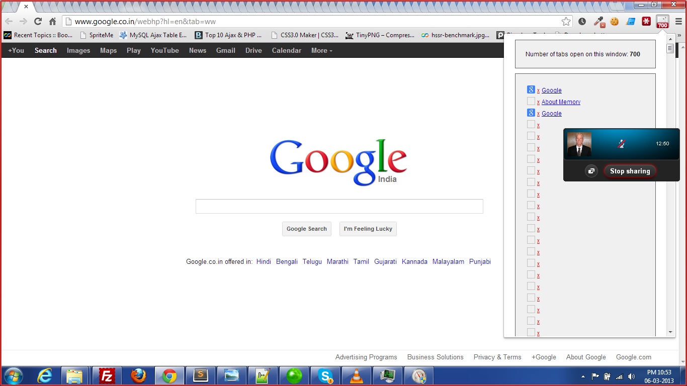The image size is (687, 386).
Task: Open the About Memory tab link
Action: click(x=561, y=102)
